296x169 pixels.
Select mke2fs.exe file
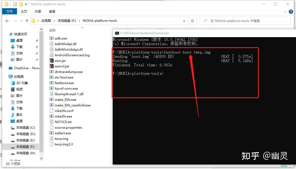(63, 116)
